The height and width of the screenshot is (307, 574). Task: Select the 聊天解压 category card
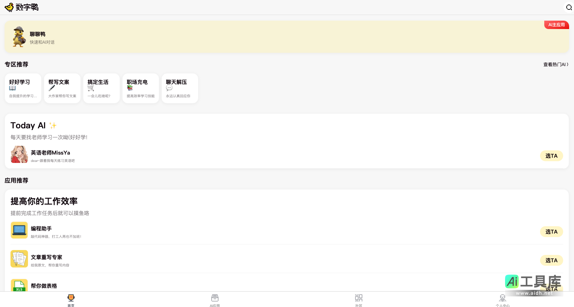click(x=180, y=88)
